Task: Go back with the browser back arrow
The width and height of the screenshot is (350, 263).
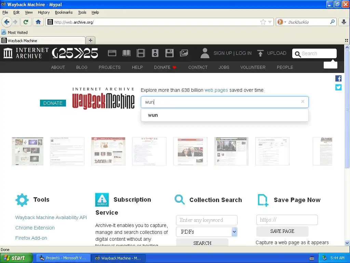Action: pos(7,22)
